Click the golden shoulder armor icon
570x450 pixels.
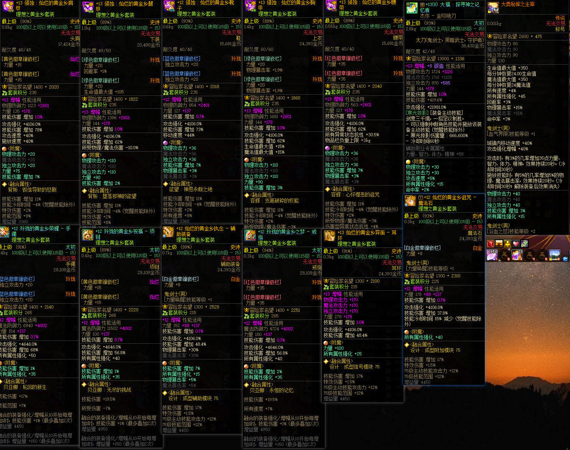pos(7,6)
